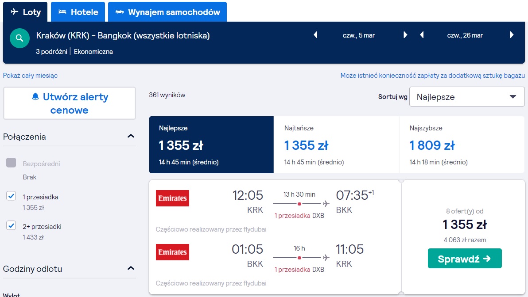Select the Najtańsze 1 355 zł sorting tab
Screen dimensions: 528x297
coord(336,145)
